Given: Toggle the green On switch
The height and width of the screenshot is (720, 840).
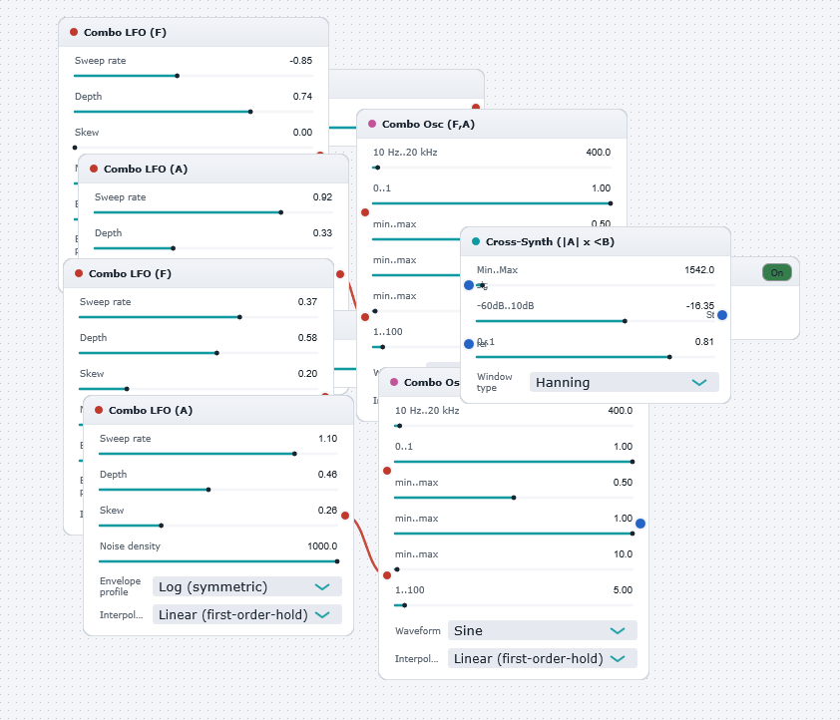Looking at the screenshot, I should point(777,272).
